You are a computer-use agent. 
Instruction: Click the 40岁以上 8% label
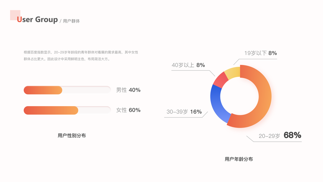tap(188, 65)
